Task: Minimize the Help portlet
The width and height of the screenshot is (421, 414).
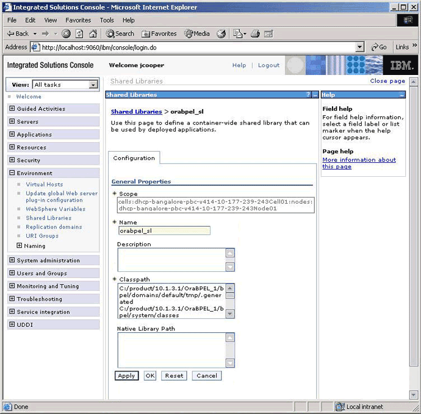Action: click(x=401, y=95)
